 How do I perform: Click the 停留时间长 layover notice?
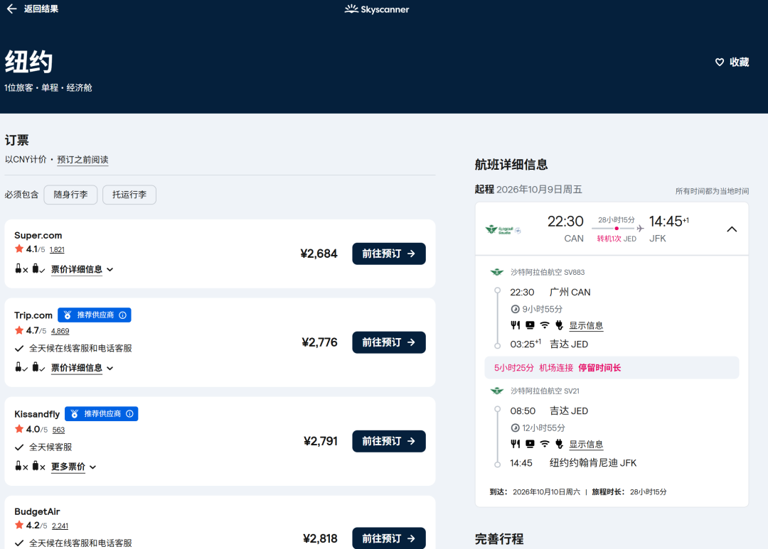point(599,367)
